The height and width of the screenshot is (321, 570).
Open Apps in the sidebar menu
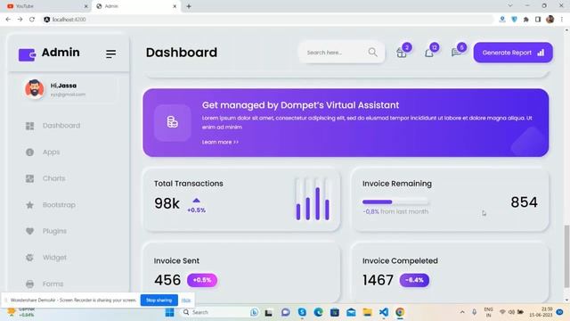pyautogui.click(x=51, y=152)
